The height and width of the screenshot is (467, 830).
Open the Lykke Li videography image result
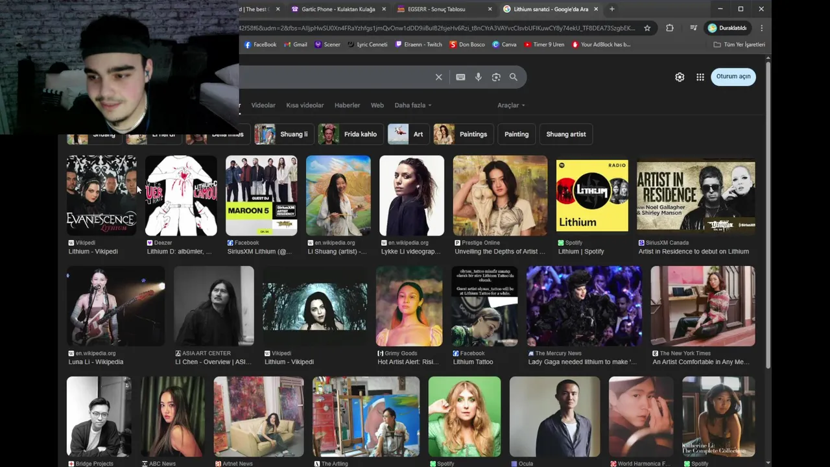[412, 195]
